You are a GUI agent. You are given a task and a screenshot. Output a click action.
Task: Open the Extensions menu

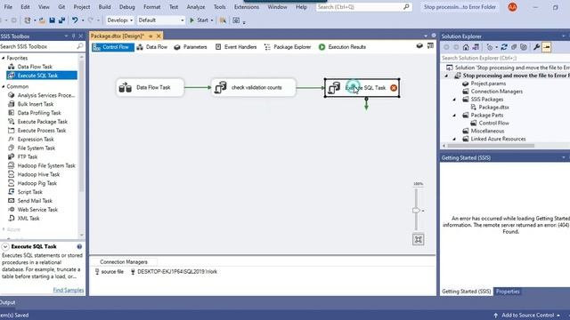tap(247, 7)
